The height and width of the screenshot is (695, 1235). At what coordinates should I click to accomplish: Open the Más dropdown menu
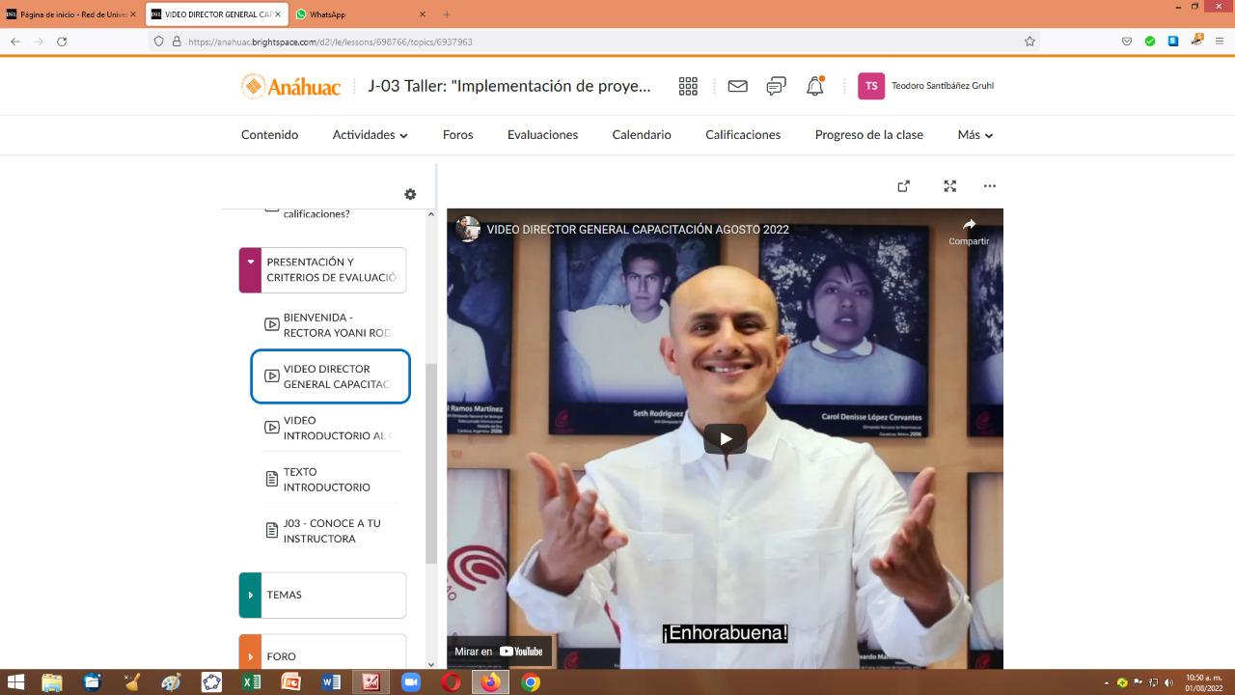pyautogui.click(x=974, y=135)
